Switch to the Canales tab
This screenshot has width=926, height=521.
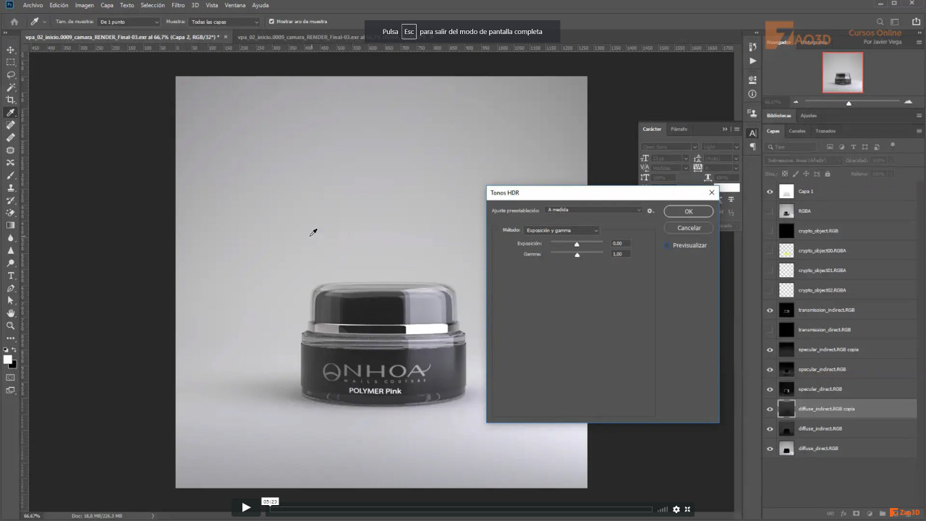coord(797,131)
